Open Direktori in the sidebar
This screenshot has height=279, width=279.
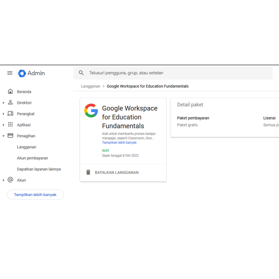pyautogui.click(x=24, y=103)
